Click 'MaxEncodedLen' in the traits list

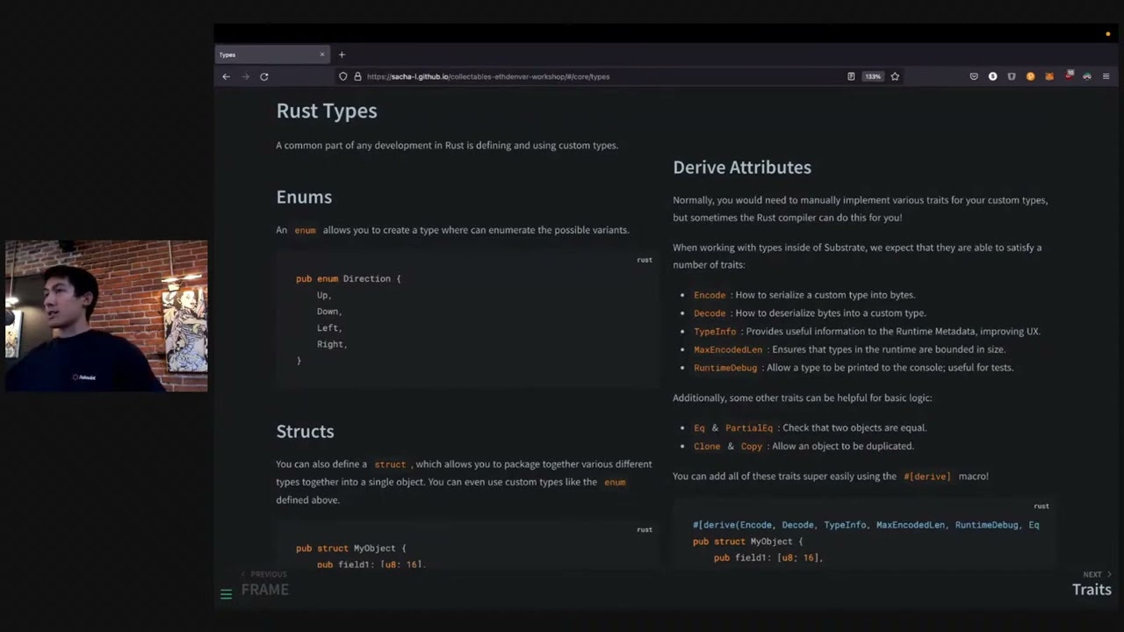pos(728,349)
